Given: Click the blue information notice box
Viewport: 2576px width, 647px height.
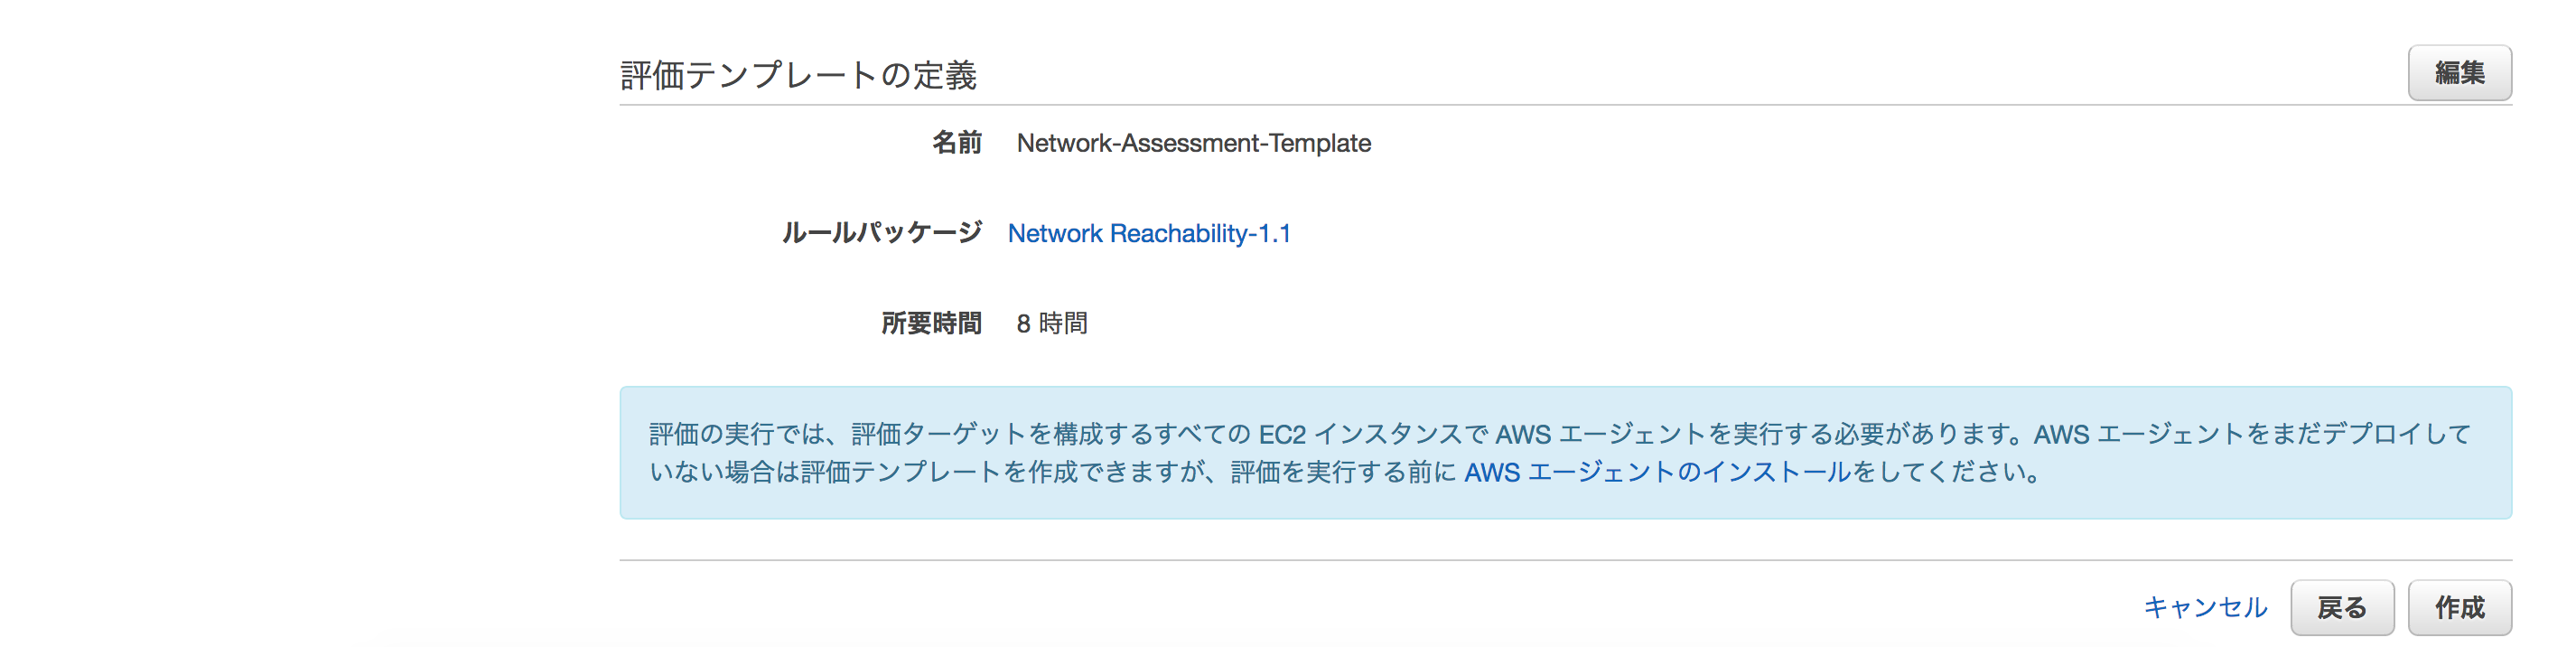Looking at the screenshot, I should click(x=1565, y=453).
